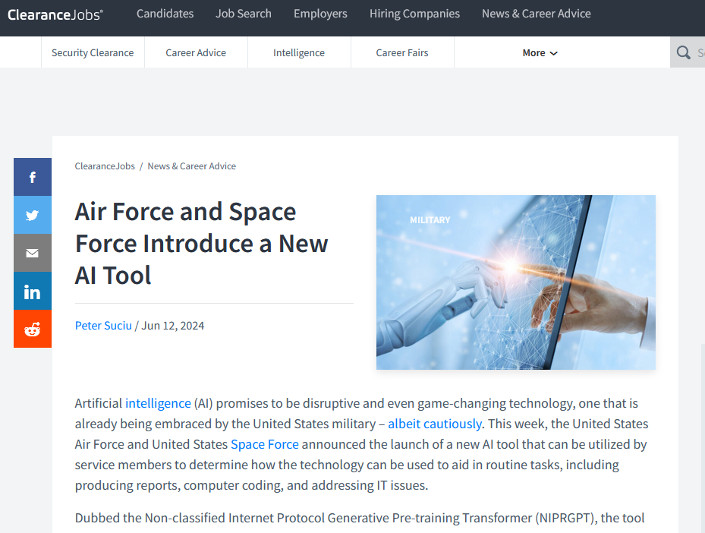The height and width of the screenshot is (533, 705).
Task: Click News & Career Advice breadcrumb
Action: pyautogui.click(x=191, y=166)
